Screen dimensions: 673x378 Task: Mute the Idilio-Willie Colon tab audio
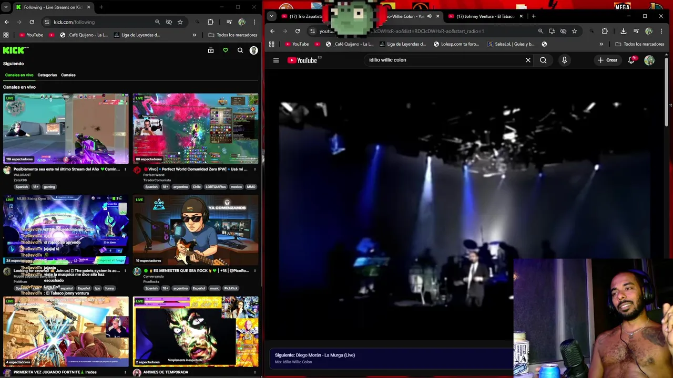(429, 16)
